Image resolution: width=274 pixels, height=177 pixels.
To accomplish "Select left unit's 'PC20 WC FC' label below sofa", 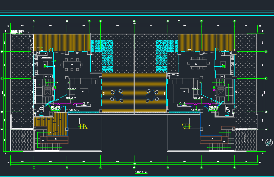I will pos(71,98).
